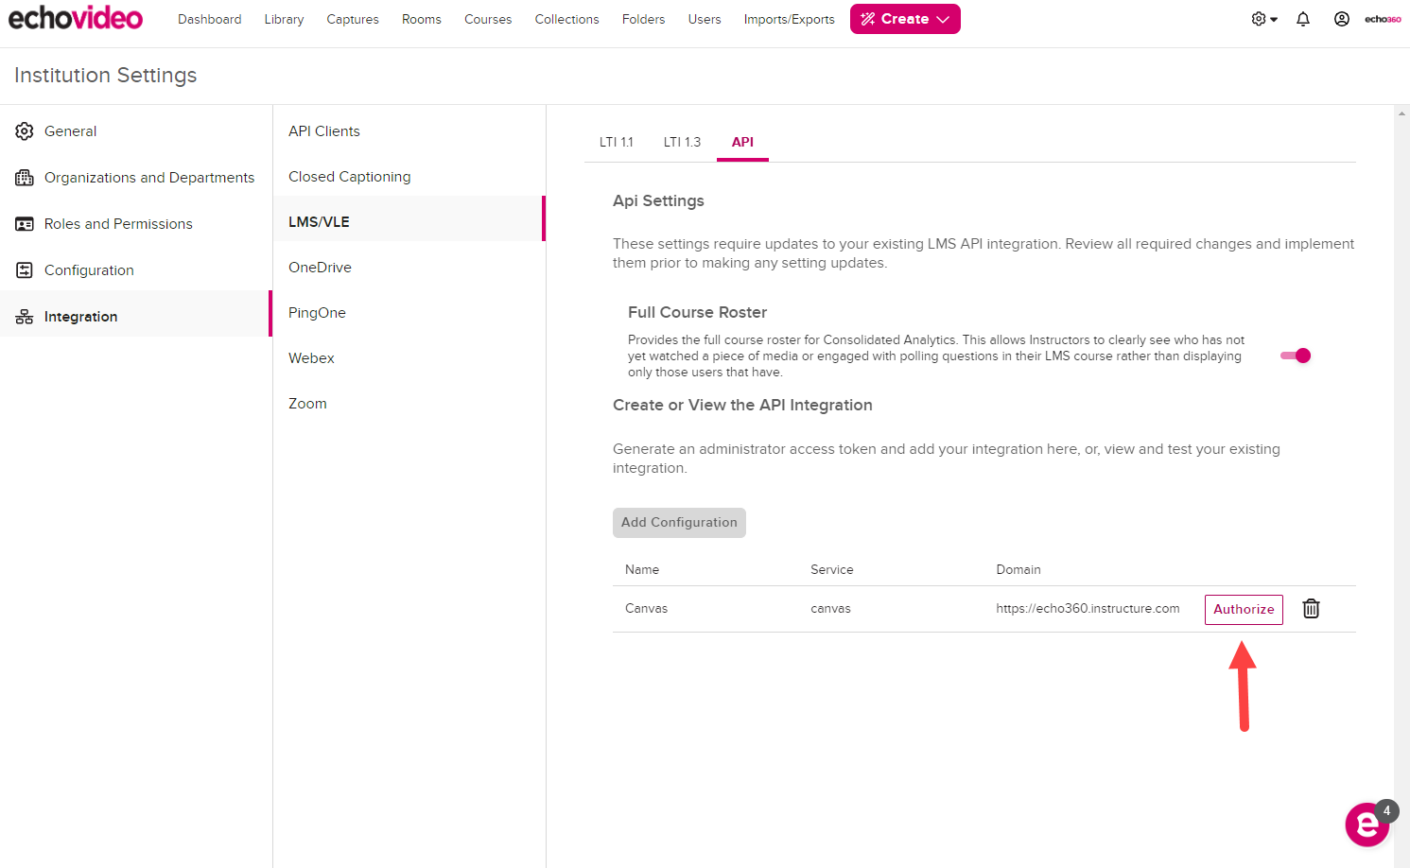Image resolution: width=1410 pixels, height=868 pixels.
Task: Go to Dashboard in the top navigation
Action: coord(210,19)
